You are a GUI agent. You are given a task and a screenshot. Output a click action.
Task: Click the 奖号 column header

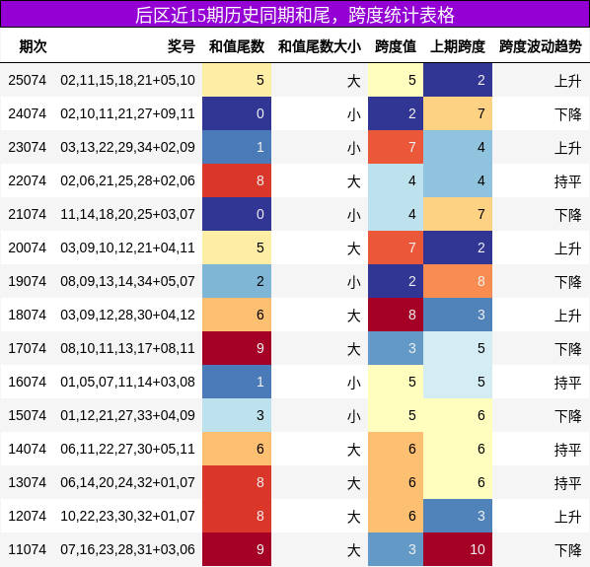pyautogui.click(x=181, y=46)
